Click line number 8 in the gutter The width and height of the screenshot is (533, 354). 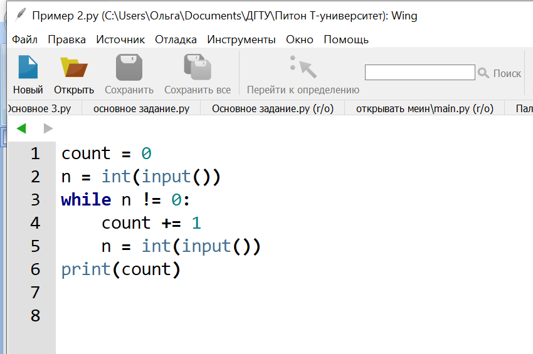click(35, 315)
